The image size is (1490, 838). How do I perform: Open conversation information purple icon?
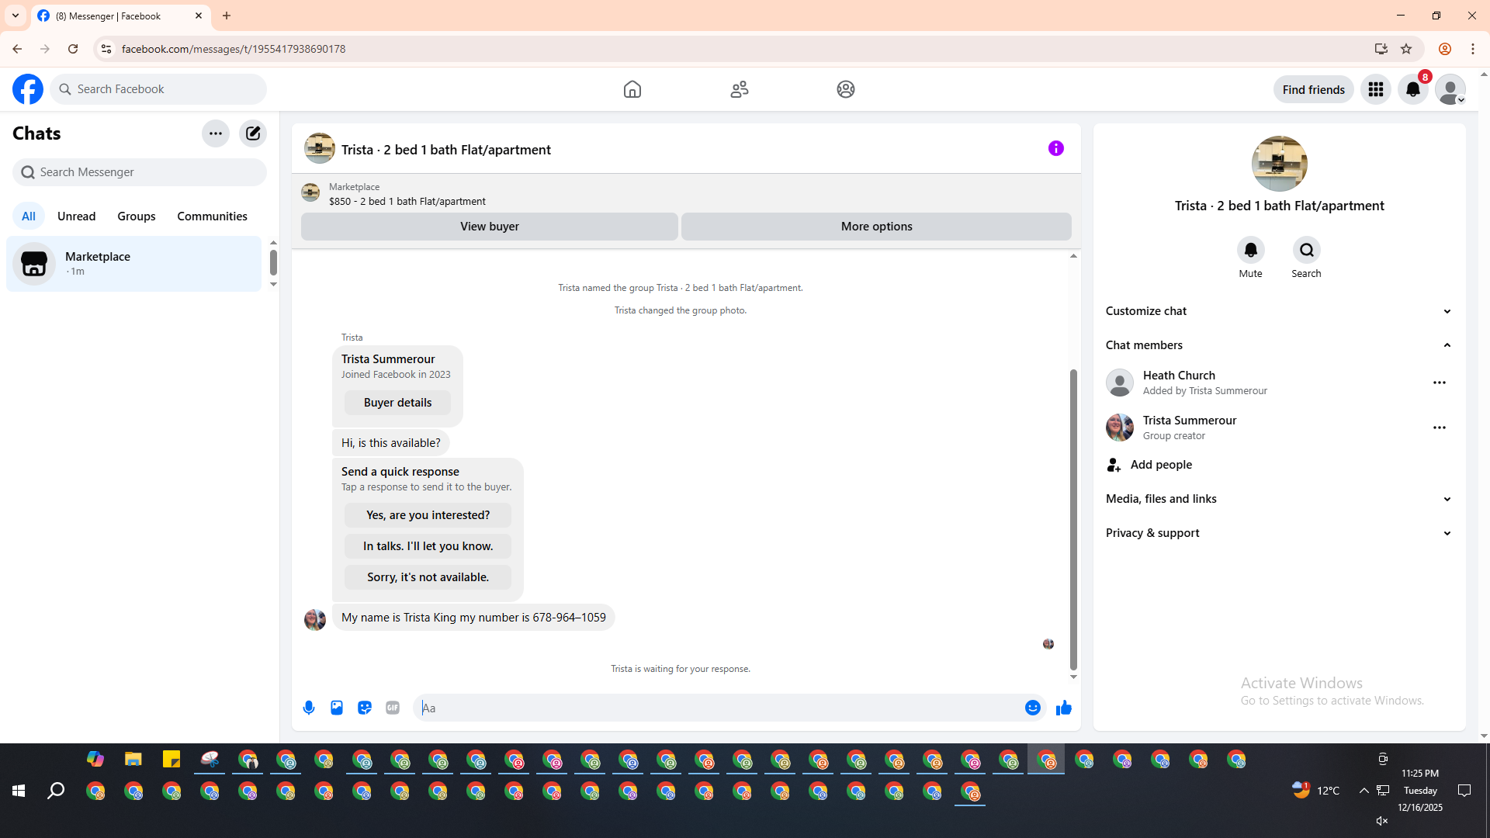[x=1056, y=148]
